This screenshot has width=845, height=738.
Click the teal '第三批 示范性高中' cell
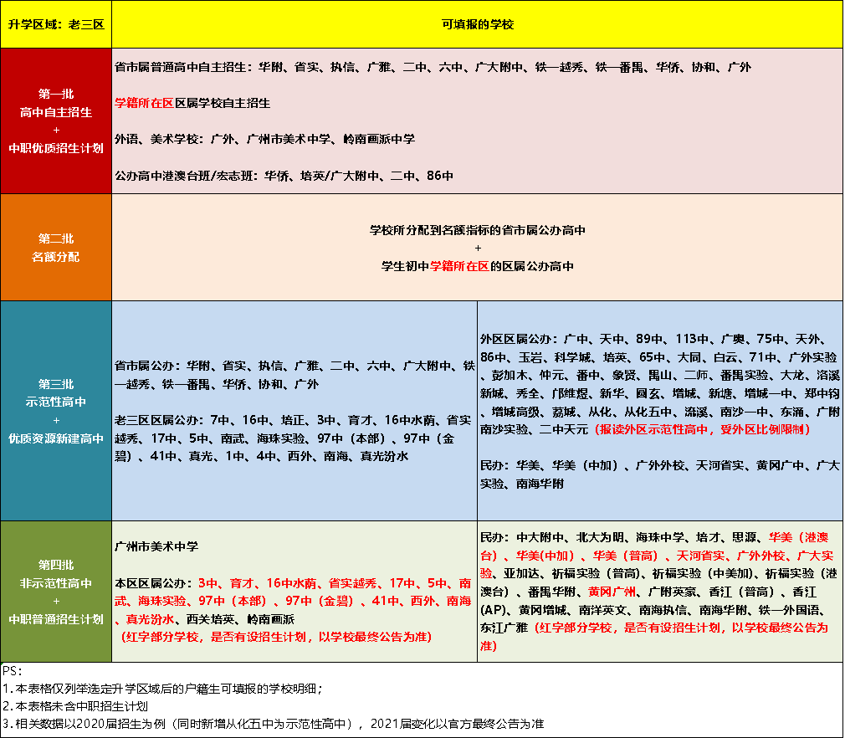[56, 411]
